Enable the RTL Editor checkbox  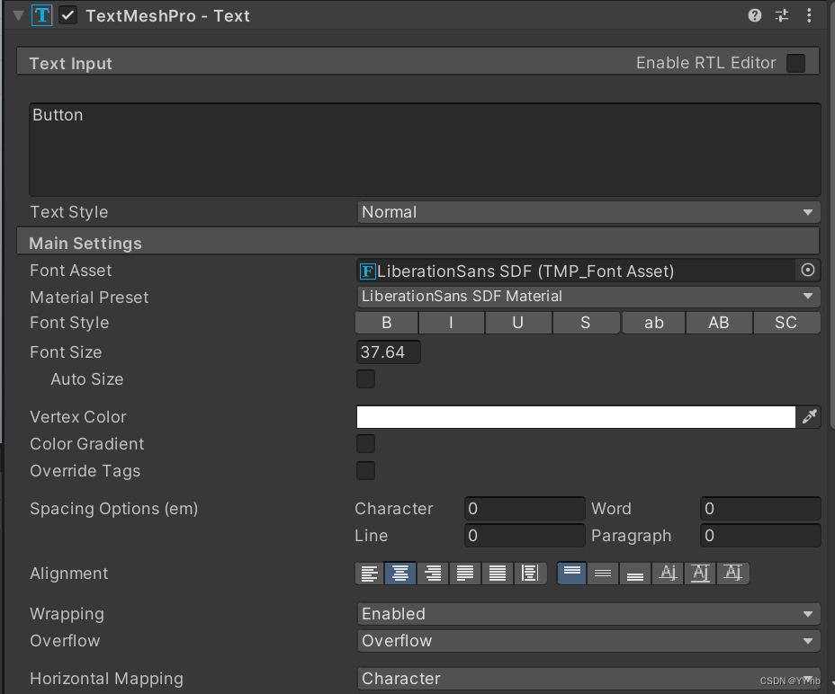797,63
